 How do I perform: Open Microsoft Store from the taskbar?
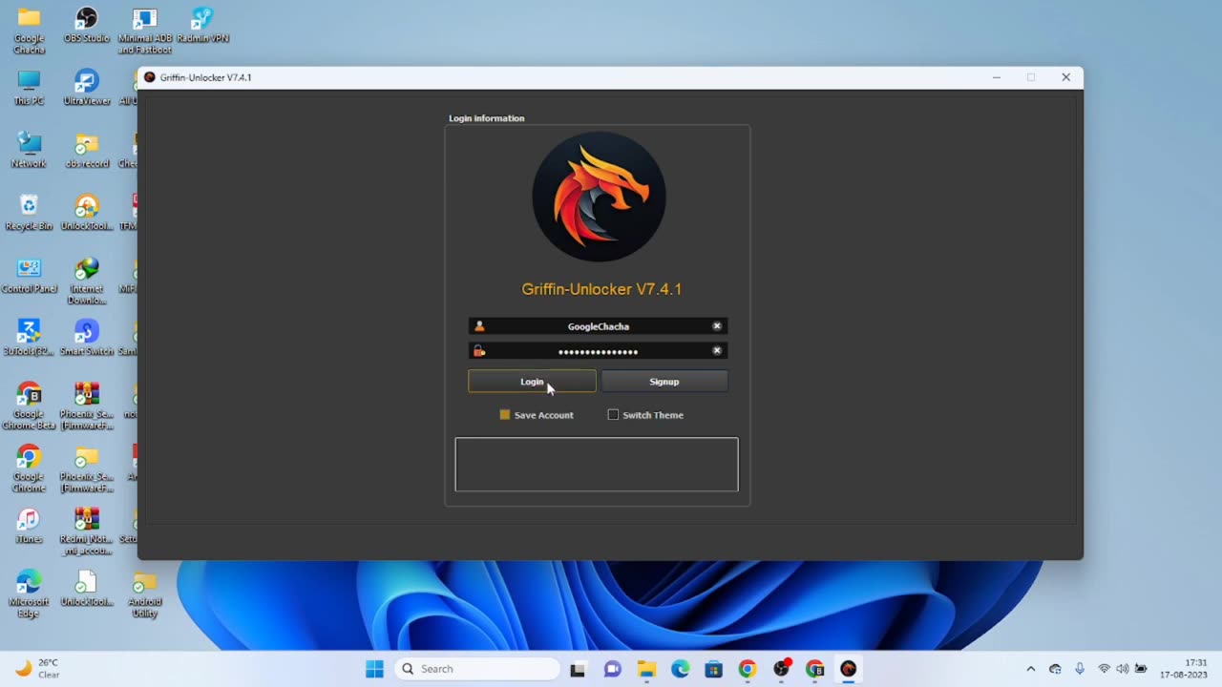click(x=713, y=669)
